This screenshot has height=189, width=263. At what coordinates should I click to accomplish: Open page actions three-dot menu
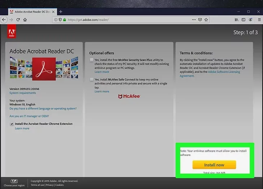(194, 20)
